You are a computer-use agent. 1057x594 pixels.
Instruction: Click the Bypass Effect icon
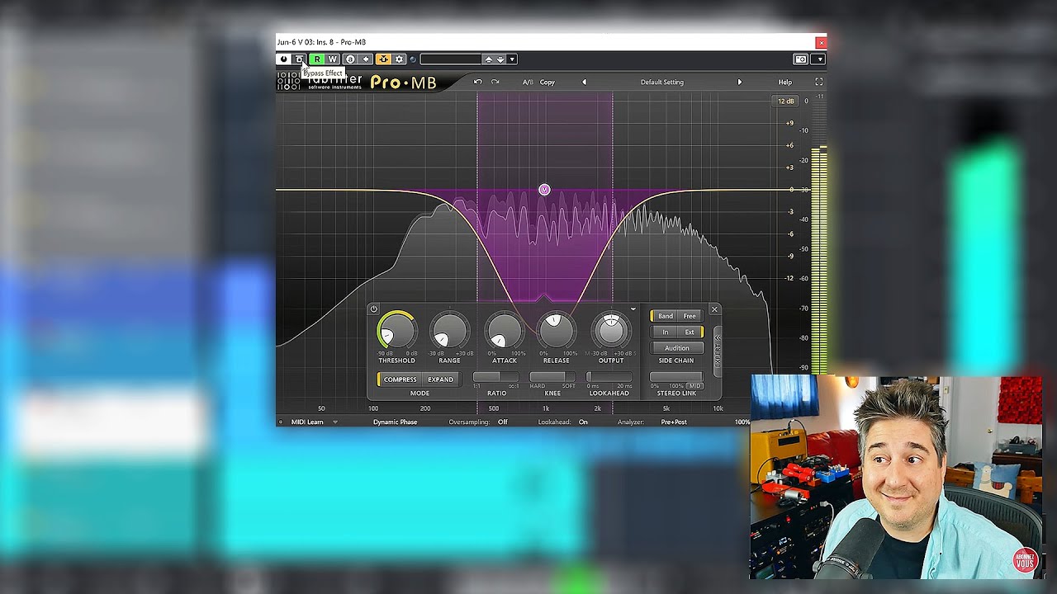click(299, 59)
